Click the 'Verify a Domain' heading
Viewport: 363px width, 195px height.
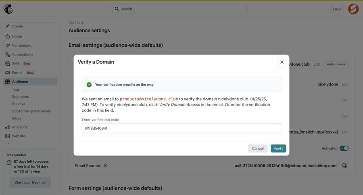96,62
